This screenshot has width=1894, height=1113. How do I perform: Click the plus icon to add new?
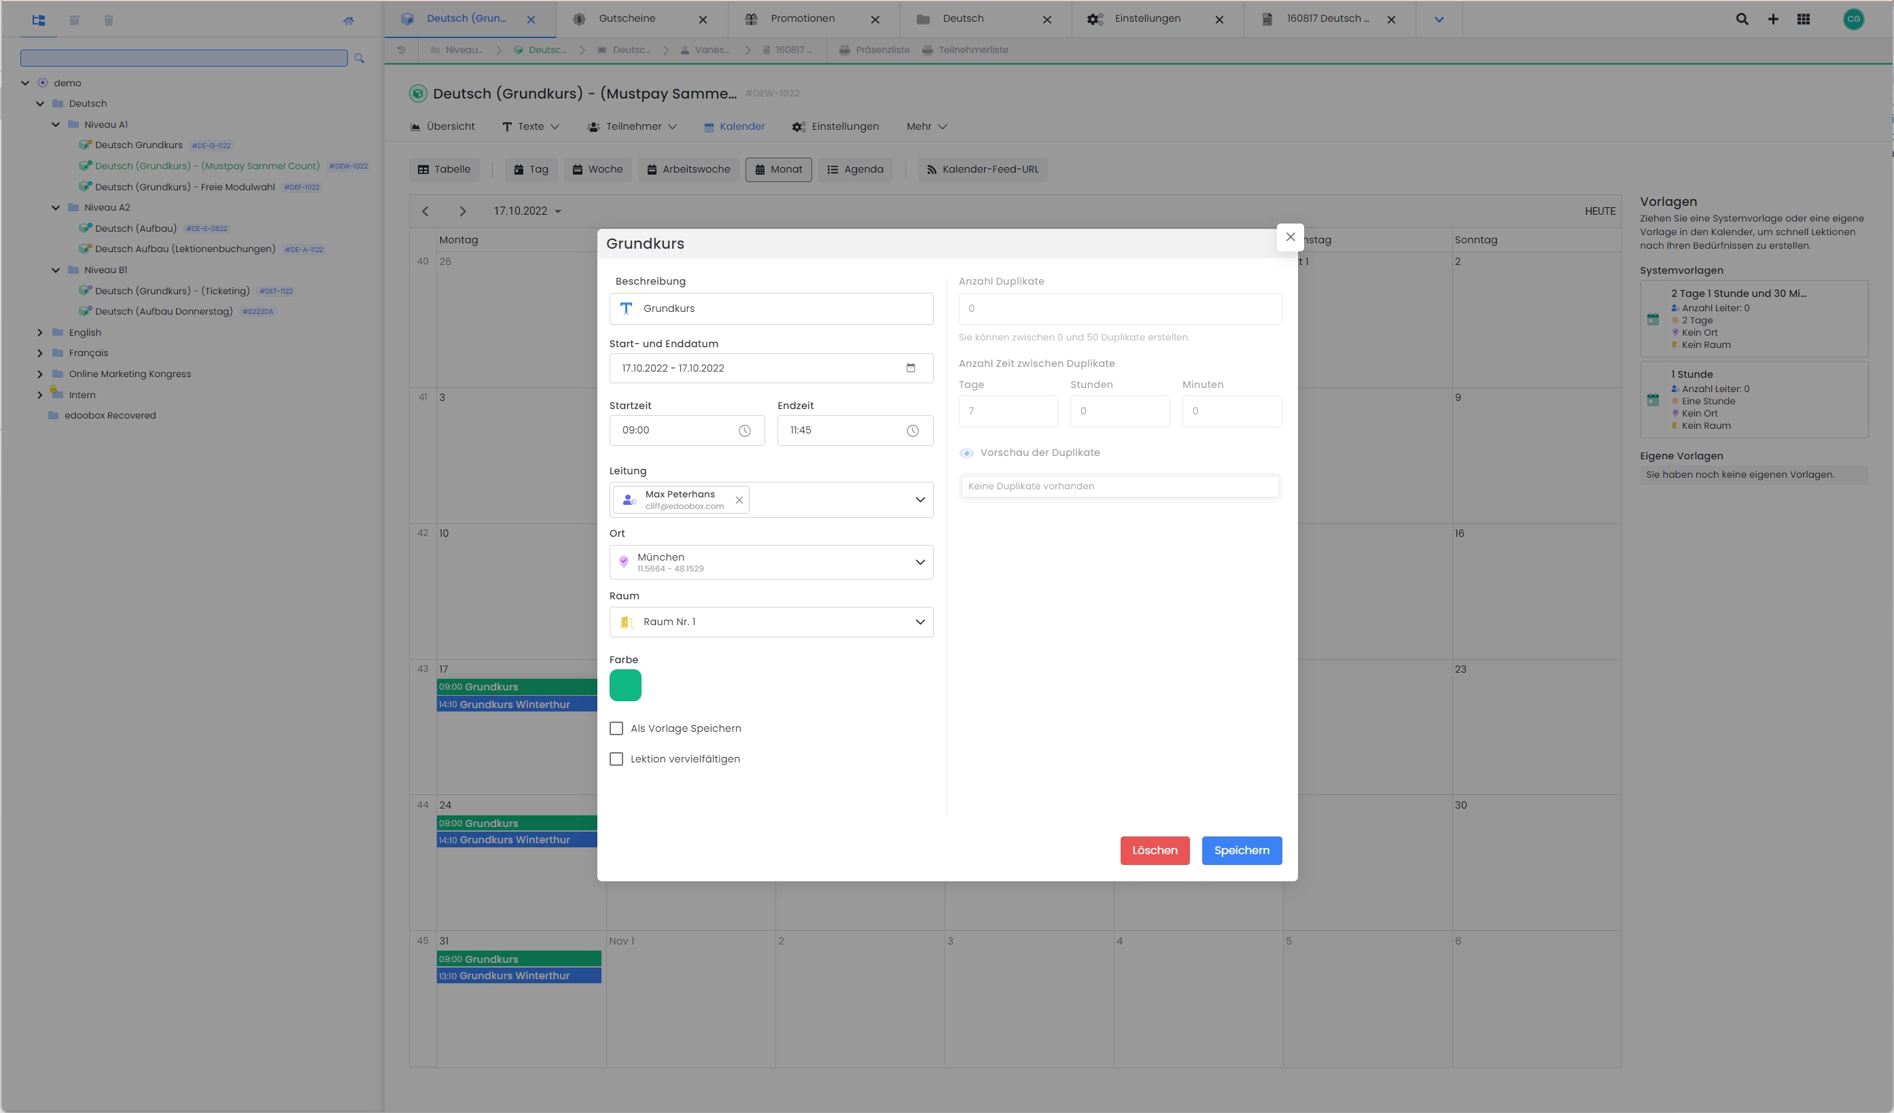click(1772, 20)
